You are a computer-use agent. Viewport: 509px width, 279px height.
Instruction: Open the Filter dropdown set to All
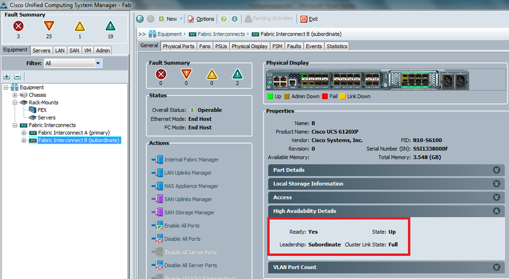[74, 63]
